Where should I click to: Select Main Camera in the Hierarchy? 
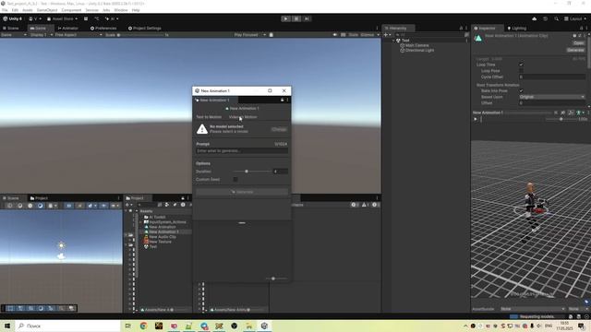416,45
